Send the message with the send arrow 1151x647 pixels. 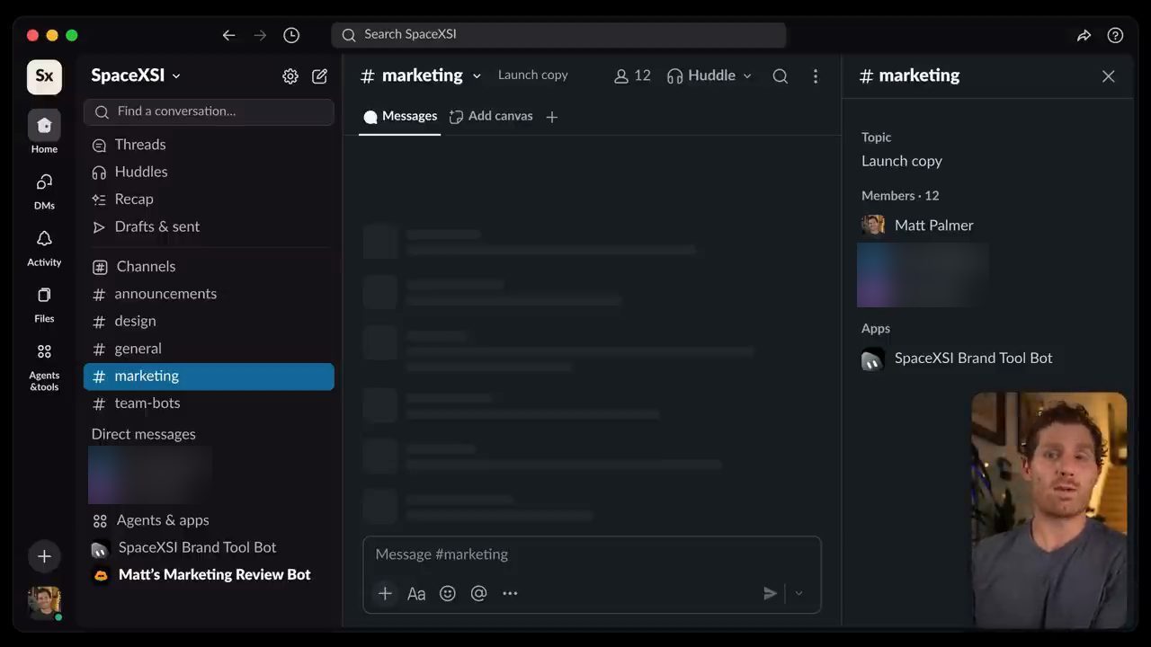770,593
